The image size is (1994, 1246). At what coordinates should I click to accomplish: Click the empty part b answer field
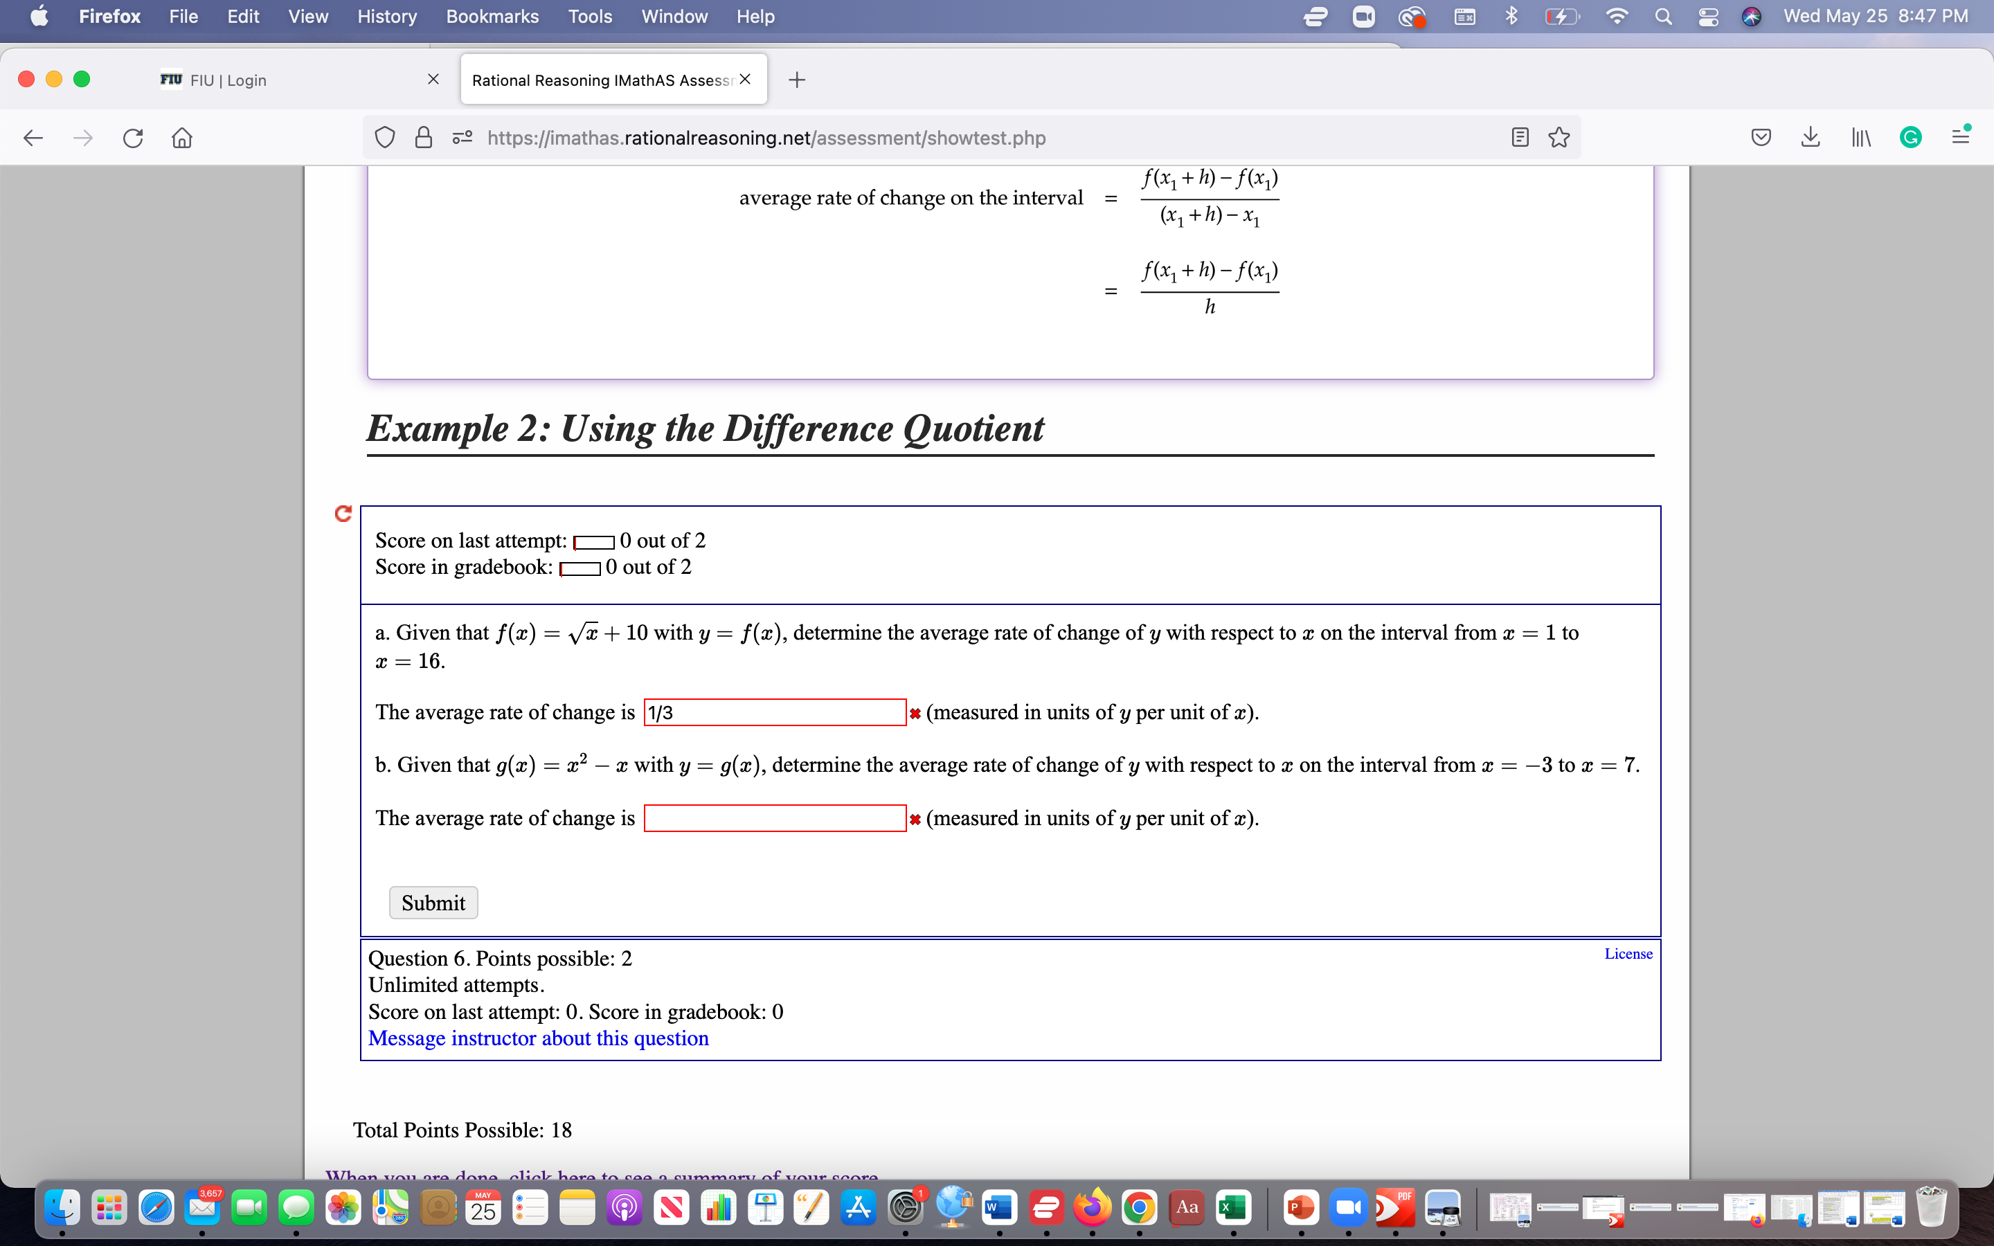tap(775, 818)
